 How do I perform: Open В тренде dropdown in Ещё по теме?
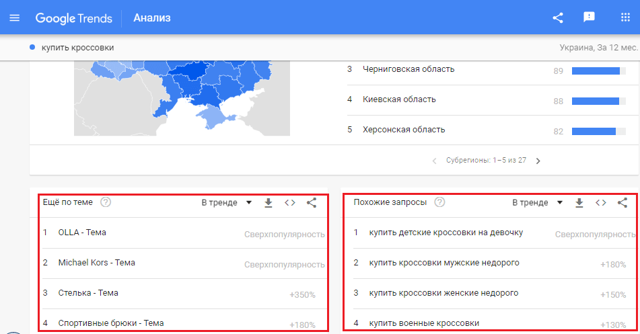[227, 203]
